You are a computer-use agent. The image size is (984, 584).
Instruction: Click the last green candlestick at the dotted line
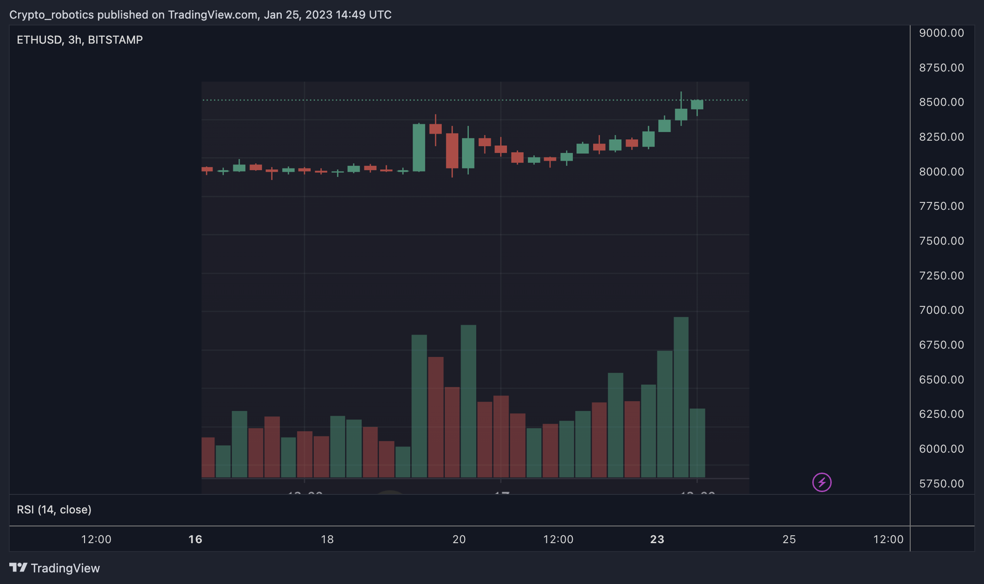[697, 105]
